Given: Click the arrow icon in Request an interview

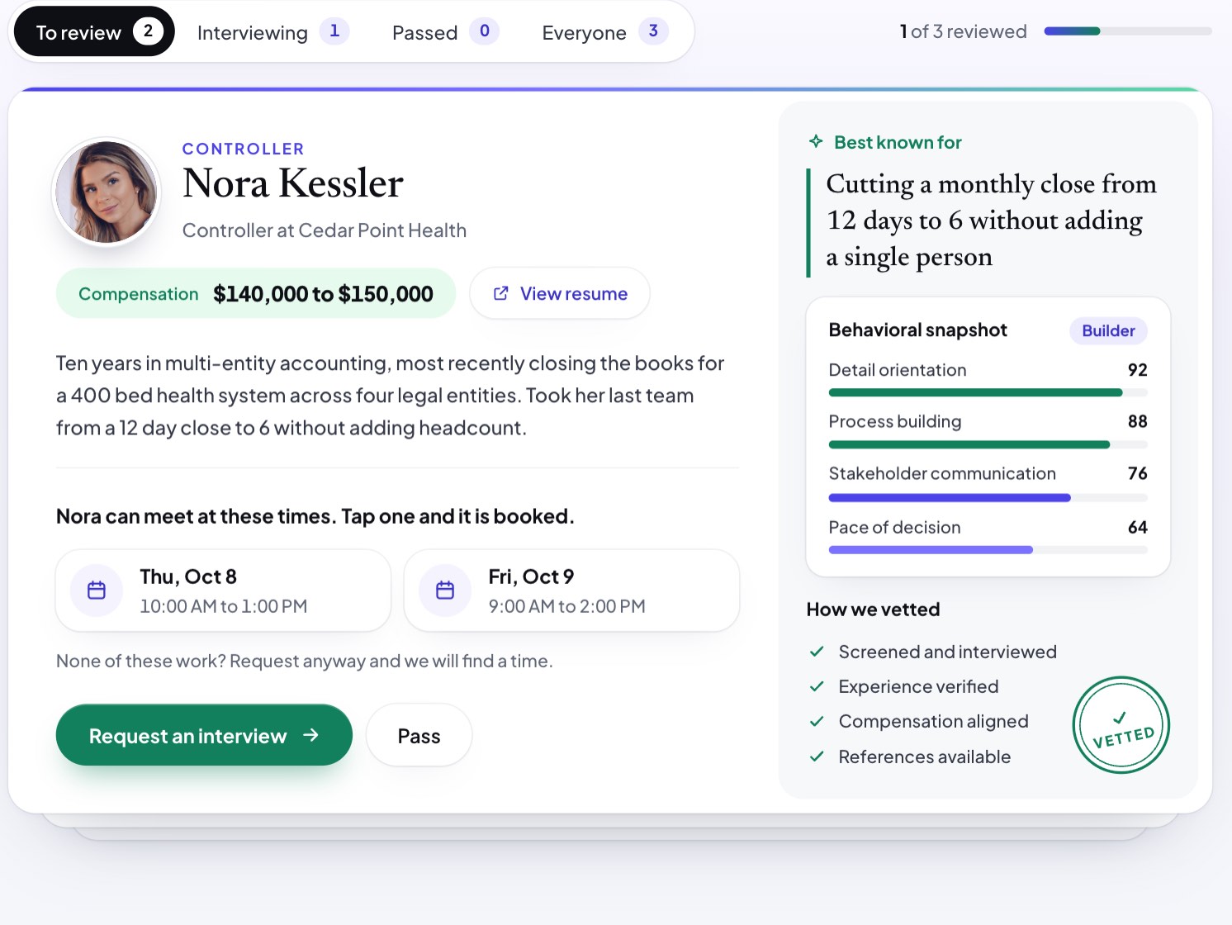Looking at the screenshot, I should [310, 735].
